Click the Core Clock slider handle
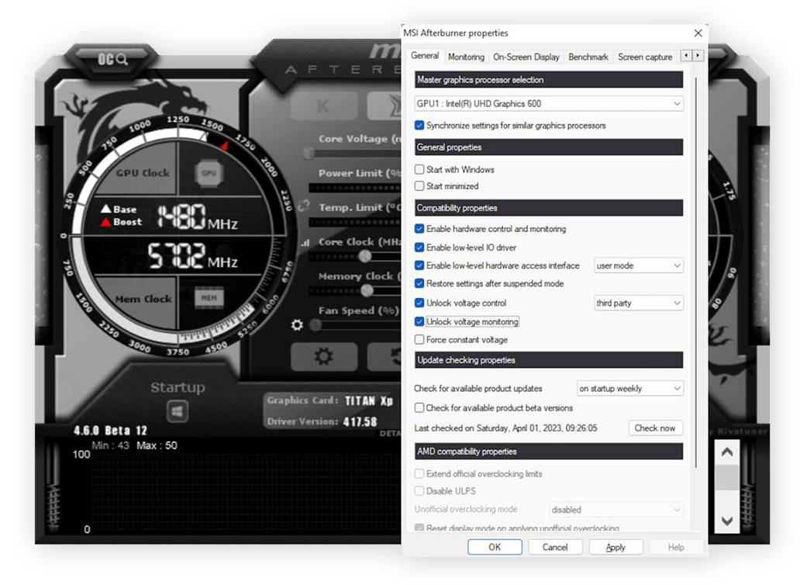807x585 pixels. pos(365,256)
